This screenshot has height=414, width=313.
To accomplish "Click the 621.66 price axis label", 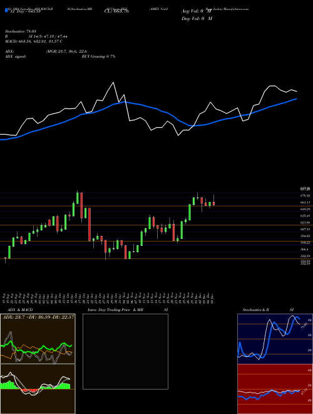I will (x=305, y=223).
